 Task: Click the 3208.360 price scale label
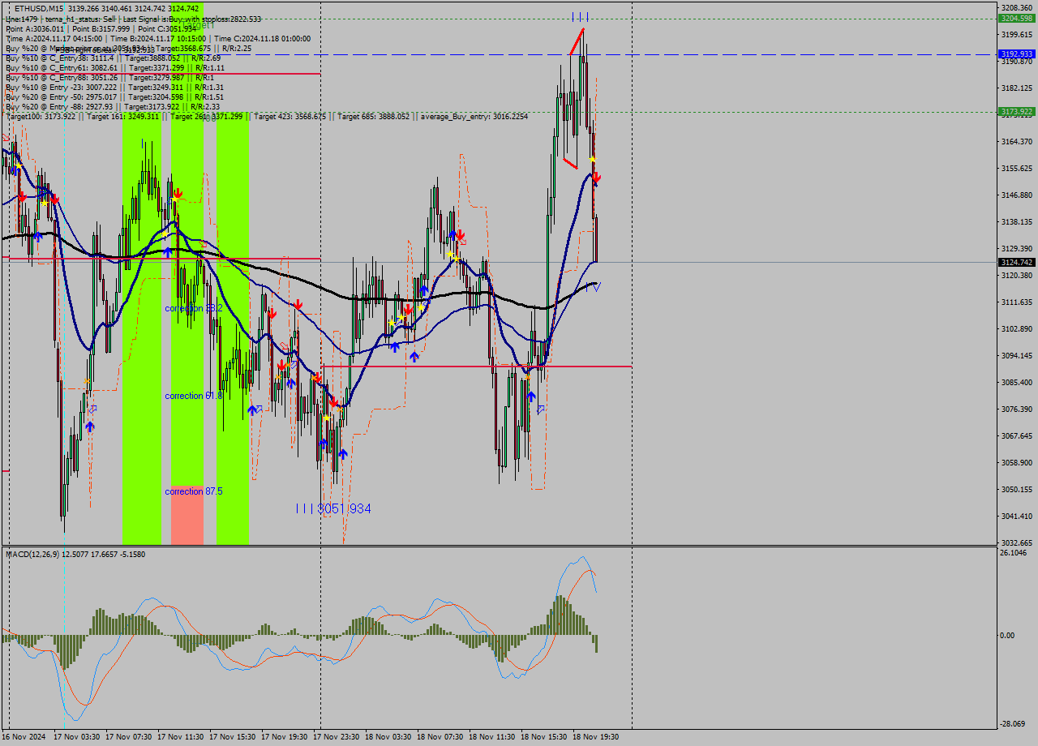[1016, 7]
